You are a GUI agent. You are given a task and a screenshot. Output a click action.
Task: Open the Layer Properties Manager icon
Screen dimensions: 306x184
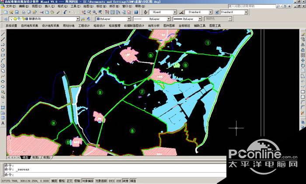click(x=6, y=19)
